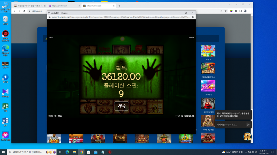Open NAVER VIBE desktop shortcut
The image size is (277, 155).
pos(5,136)
